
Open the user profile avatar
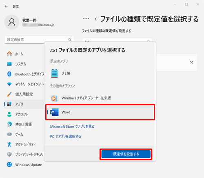tap(12, 22)
